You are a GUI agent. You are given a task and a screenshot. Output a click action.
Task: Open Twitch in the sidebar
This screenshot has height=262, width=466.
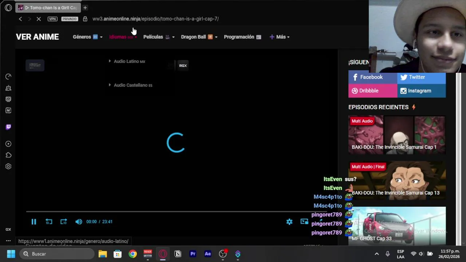point(8,127)
